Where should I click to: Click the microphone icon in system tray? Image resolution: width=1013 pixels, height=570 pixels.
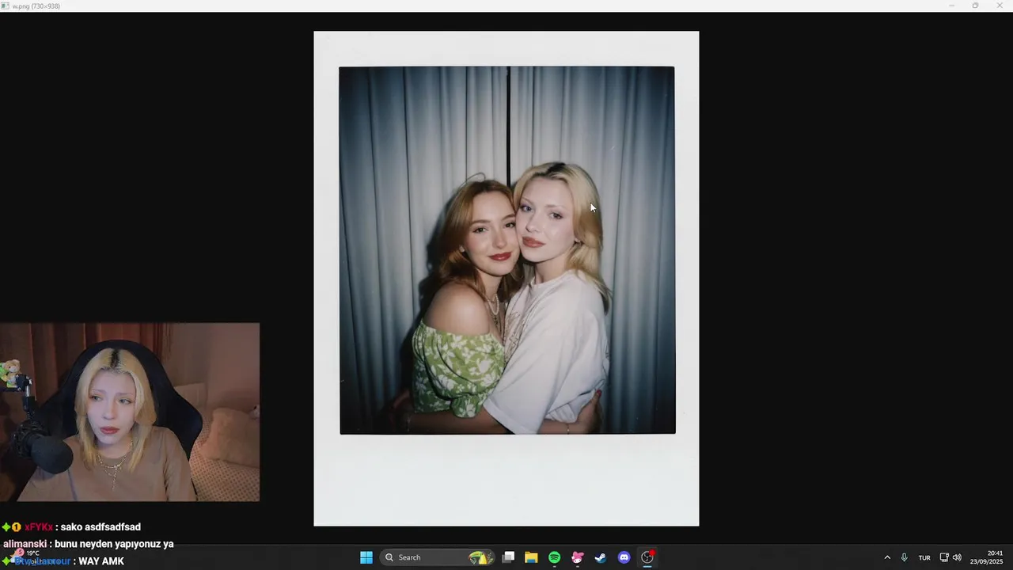pyautogui.click(x=904, y=557)
